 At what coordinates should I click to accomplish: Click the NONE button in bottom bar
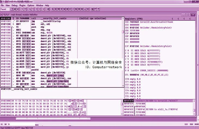pos(197,124)
